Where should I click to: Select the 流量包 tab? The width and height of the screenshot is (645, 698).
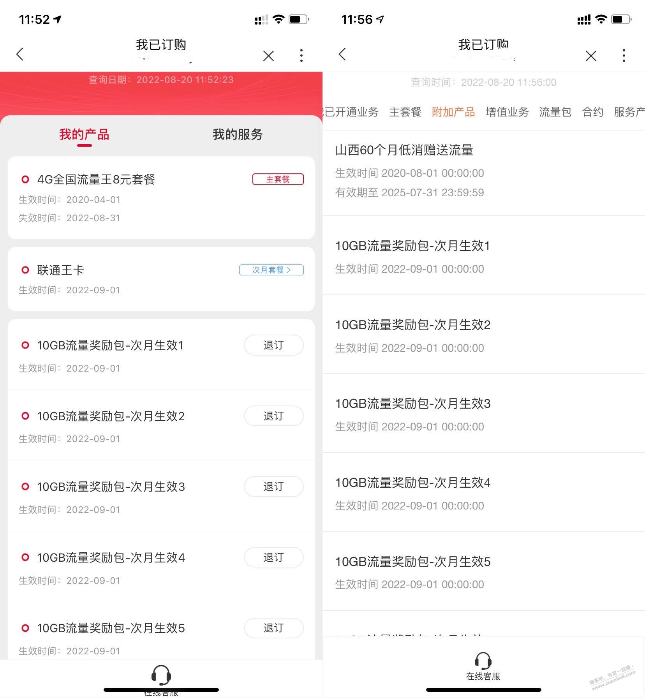click(555, 112)
